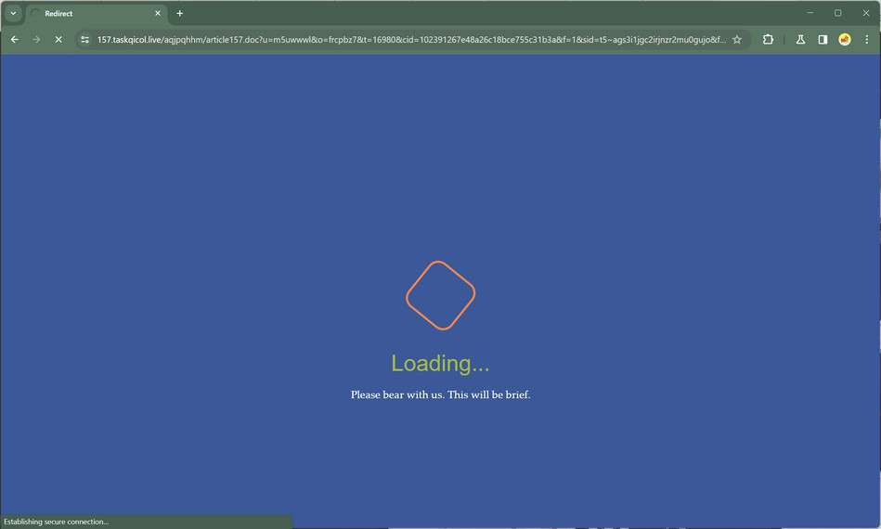The image size is (881, 529).
Task: Open a new tab with plus button
Action: point(180,14)
